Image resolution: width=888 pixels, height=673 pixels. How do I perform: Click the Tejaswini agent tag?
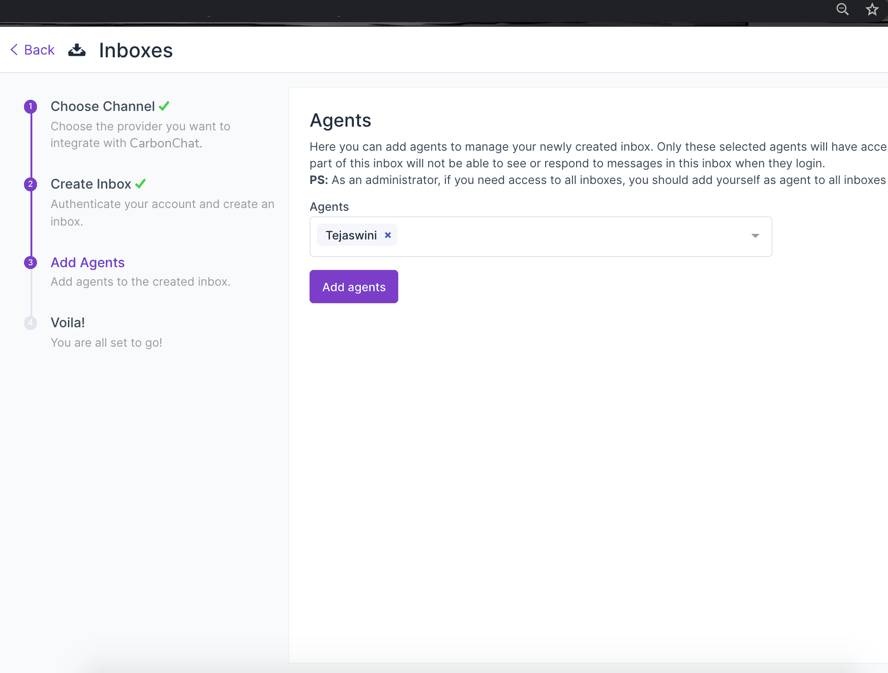(351, 235)
